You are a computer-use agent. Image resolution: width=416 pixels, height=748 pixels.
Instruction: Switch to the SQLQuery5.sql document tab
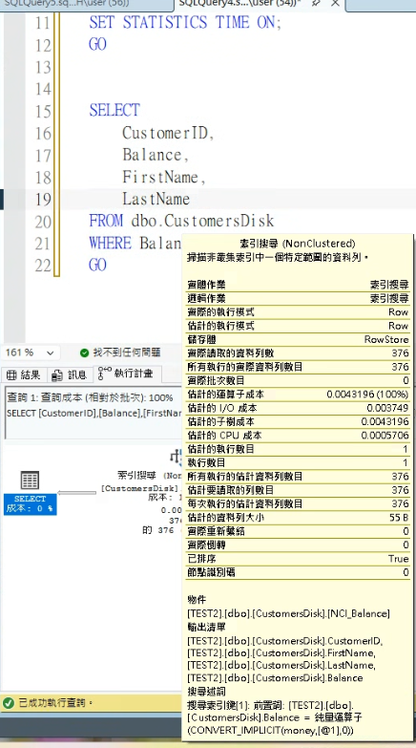(x=86, y=4)
